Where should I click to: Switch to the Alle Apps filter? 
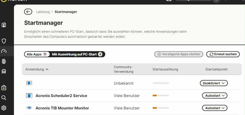[x=37, y=54]
